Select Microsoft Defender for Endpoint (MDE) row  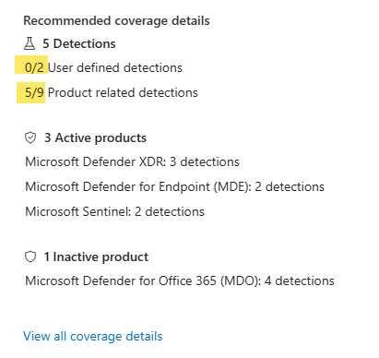point(174,186)
